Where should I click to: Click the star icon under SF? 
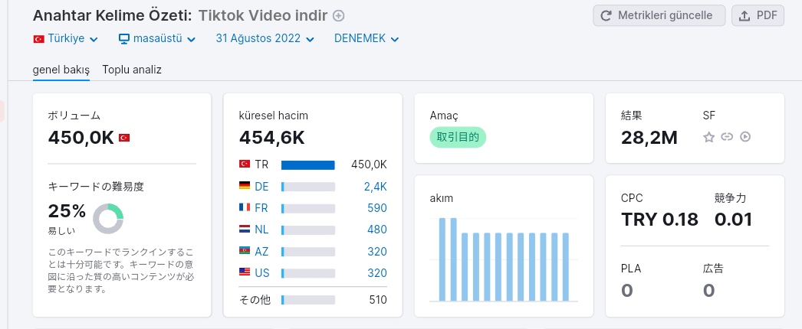click(x=708, y=137)
